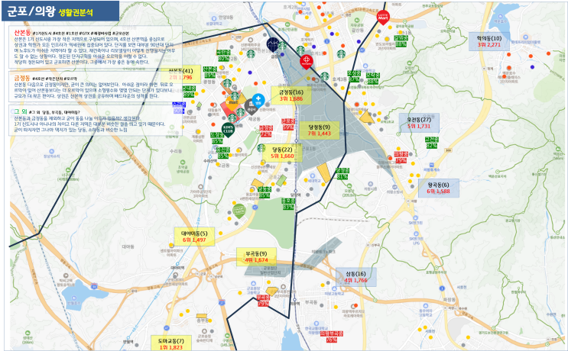Click the 의왕테크노파크 map label

point(323,252)
